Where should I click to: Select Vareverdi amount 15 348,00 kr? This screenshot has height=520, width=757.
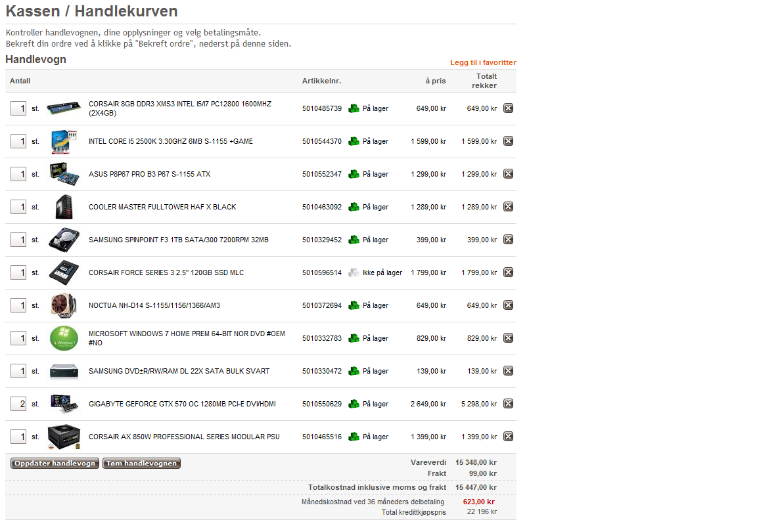[x=476, y=462]
